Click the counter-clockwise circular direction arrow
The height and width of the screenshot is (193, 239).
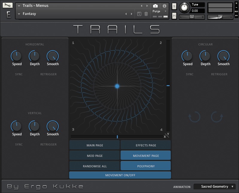[x=194, y=117]
